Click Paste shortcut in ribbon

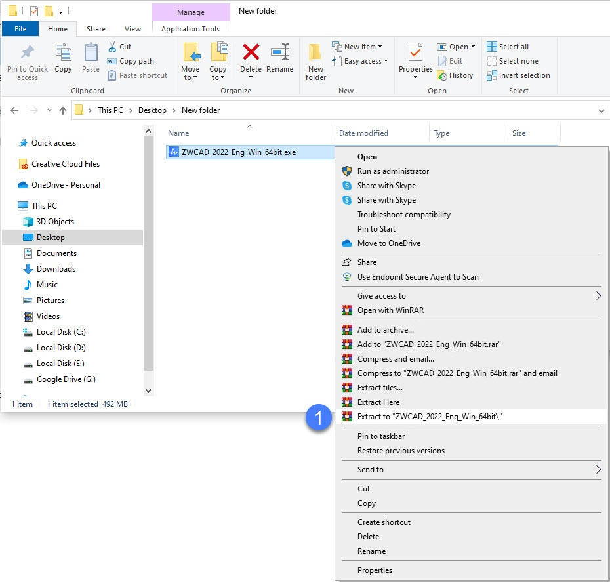coord(137,75)
